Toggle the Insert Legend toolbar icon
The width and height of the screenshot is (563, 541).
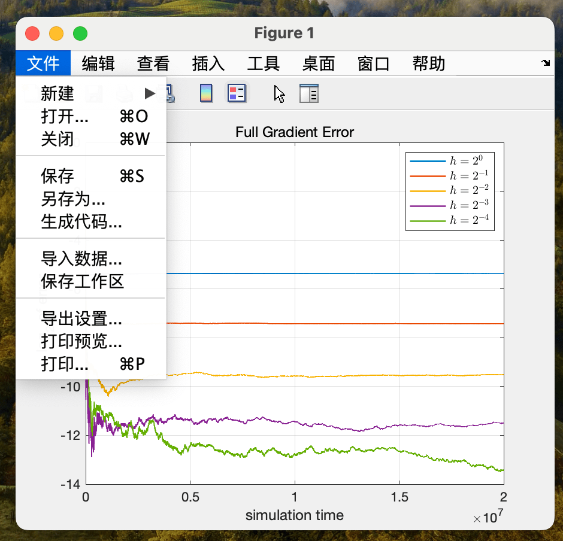coord(237,93)
